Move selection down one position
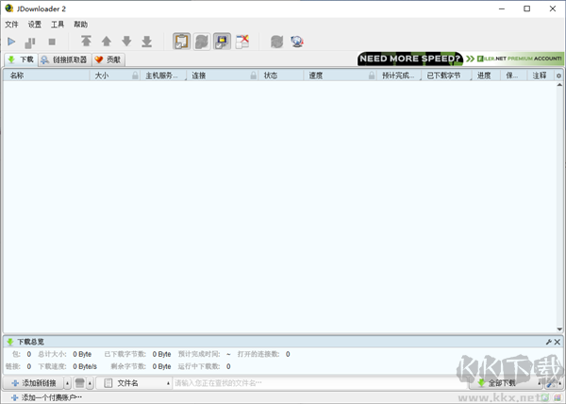This screenshot has width=566, height=404. pyautogui.click(x=126, y=42)
